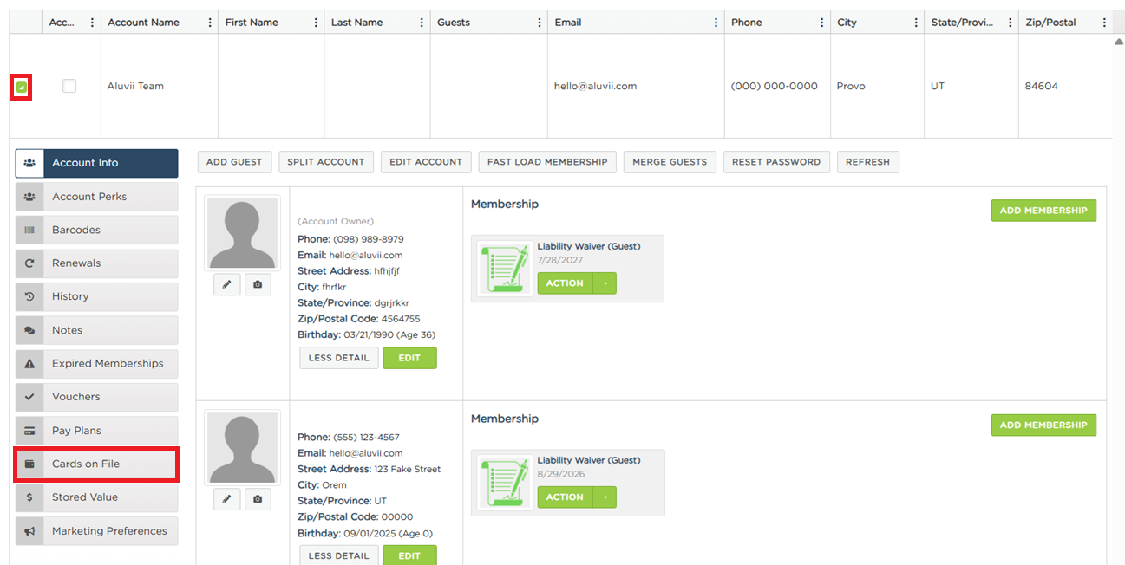Image resolution: width=1125 pixels, height=565 pixels.
Task: Click the first guest's avatar thumbnail
Action: coord(243,232)
